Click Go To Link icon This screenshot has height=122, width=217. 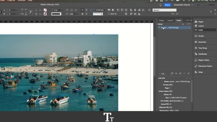180,74
